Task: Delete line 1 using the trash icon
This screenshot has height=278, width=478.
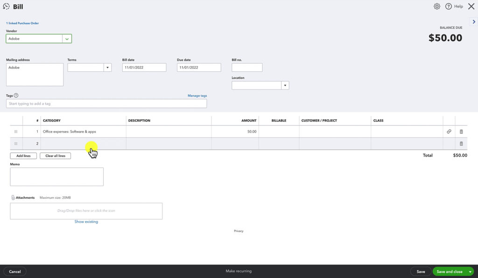Action: click(x=461, y=132)
